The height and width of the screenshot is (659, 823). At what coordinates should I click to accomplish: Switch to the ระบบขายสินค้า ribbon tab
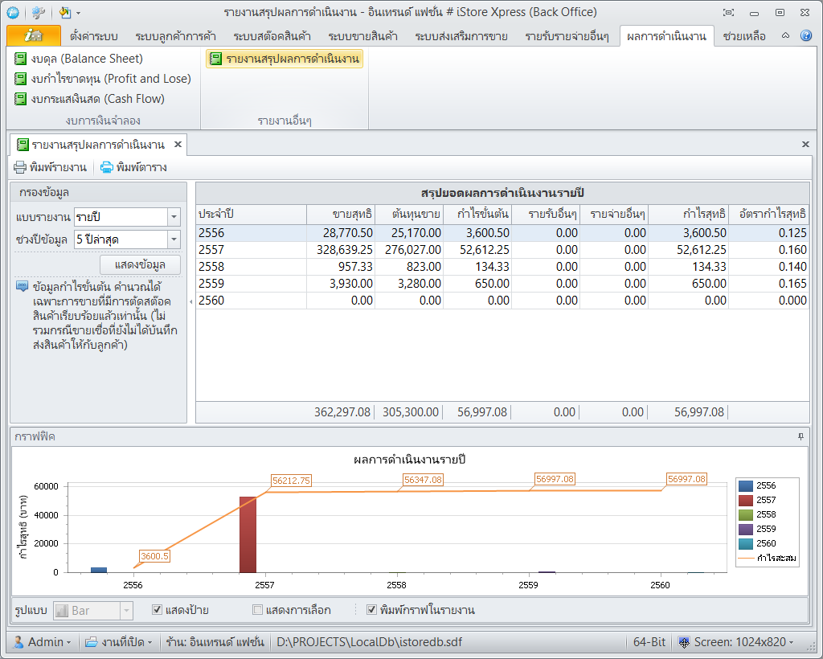(x=362, y=36)
